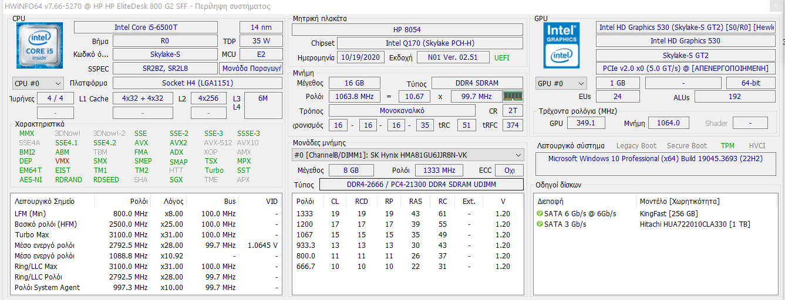Open the CPU #0 selector dropdown

[38, 83]
